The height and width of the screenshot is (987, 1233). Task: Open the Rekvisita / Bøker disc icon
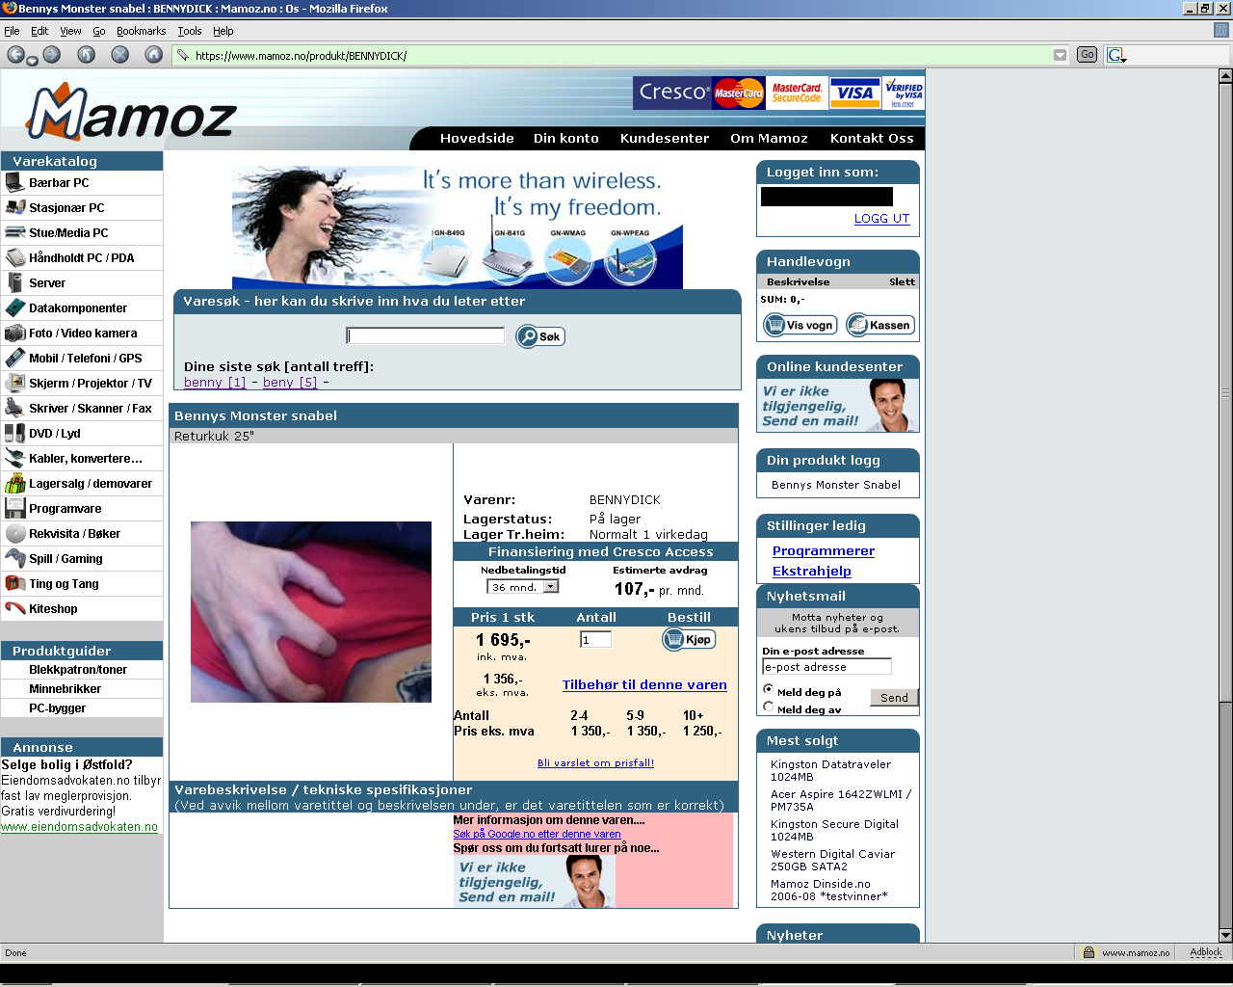tap(14, 533)
